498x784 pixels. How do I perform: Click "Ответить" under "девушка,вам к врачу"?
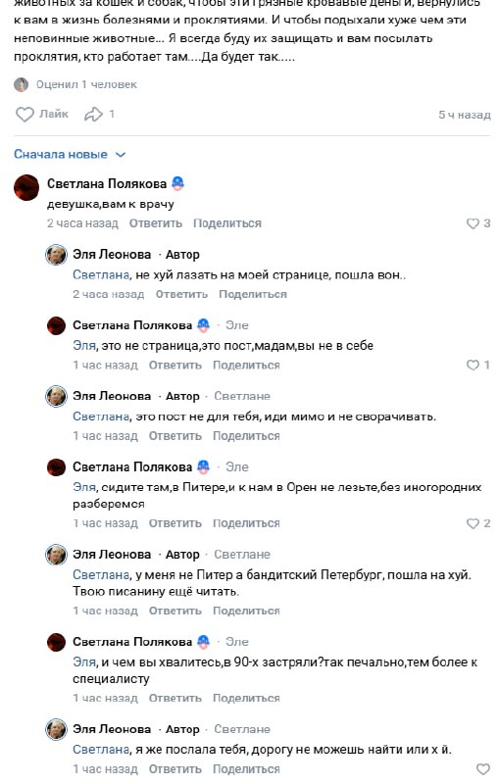[x=156, y=223]
